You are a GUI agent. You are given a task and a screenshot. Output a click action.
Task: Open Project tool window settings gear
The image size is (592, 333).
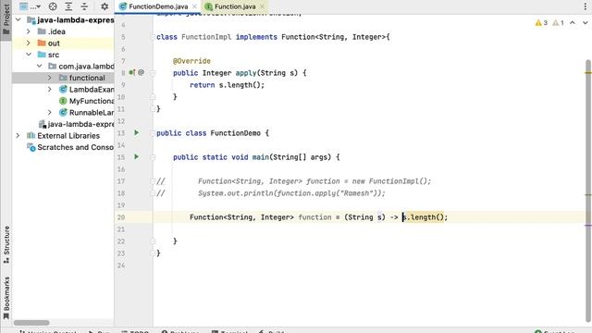click(105, 6)
